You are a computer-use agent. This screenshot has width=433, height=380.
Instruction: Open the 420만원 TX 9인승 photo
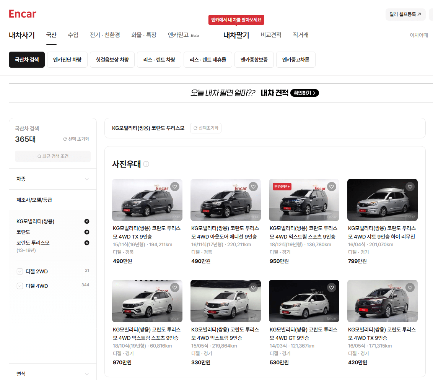[x=383, y=301]
